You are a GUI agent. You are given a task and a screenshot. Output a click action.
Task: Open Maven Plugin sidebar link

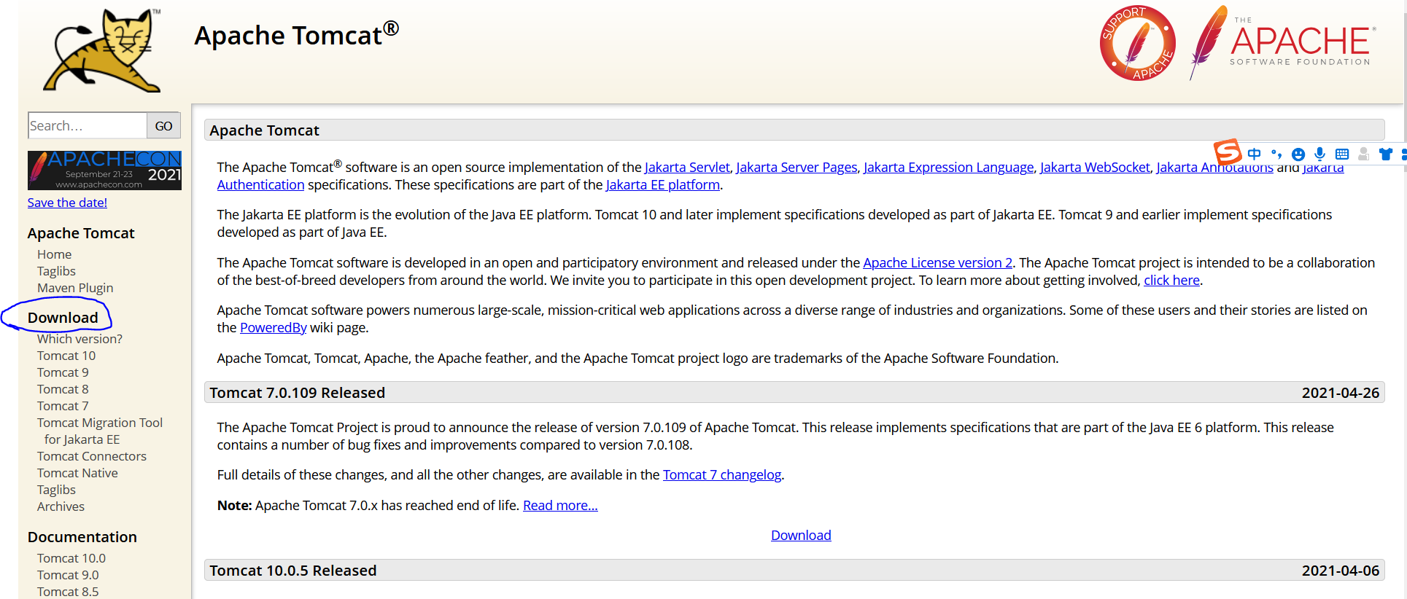[75, 288]
